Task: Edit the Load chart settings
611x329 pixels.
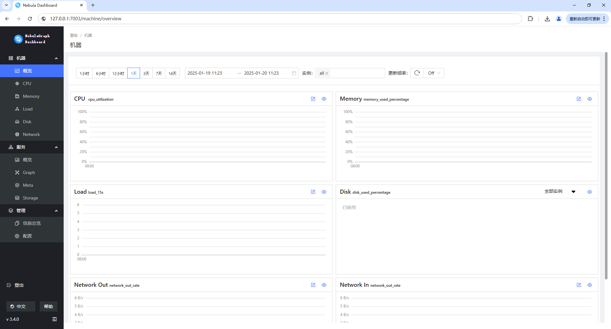Action: 313,192
